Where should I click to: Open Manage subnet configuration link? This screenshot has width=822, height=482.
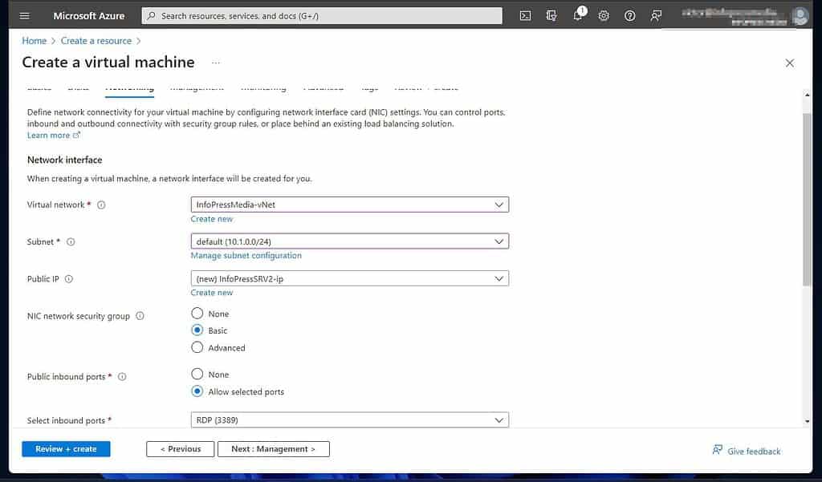pyautogui.click(x=246, y=256)
